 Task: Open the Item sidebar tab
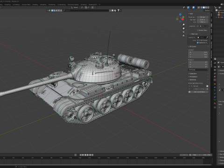coord(211,15)
